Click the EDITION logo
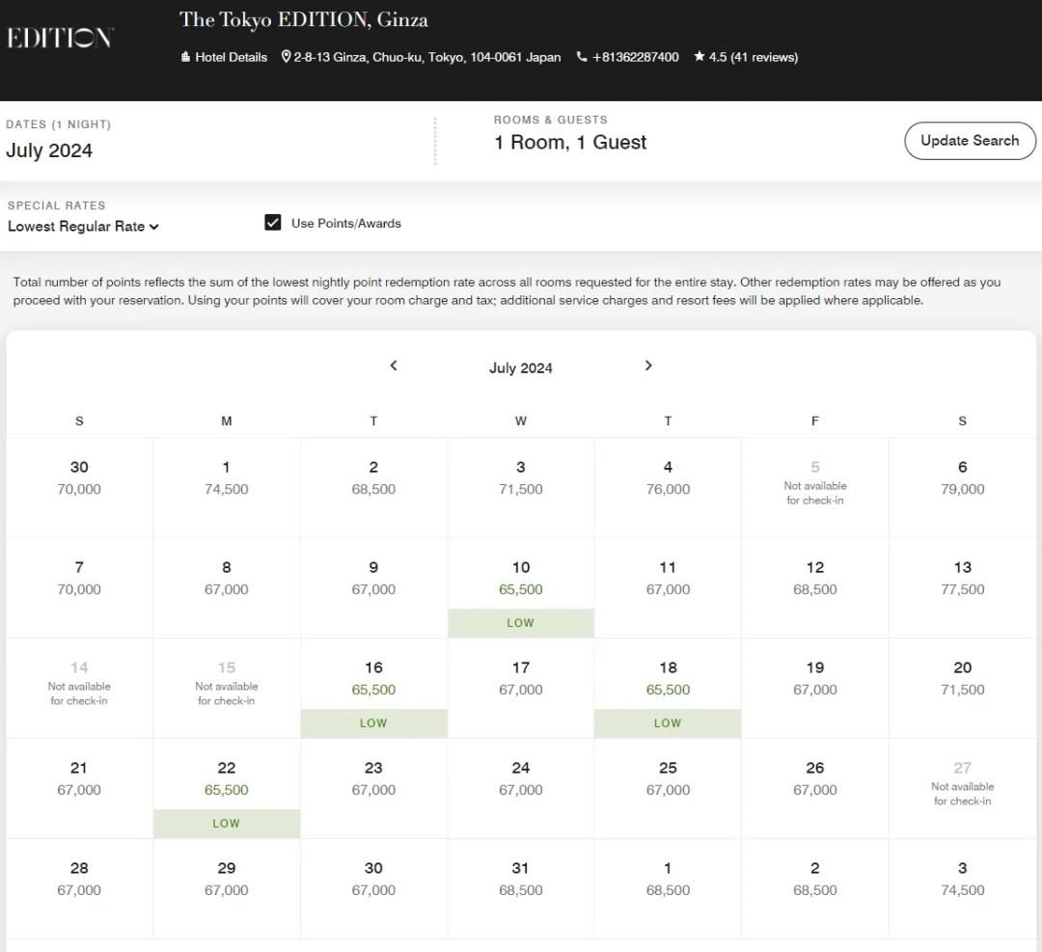1042x952 pixels. tap(60, 38)
